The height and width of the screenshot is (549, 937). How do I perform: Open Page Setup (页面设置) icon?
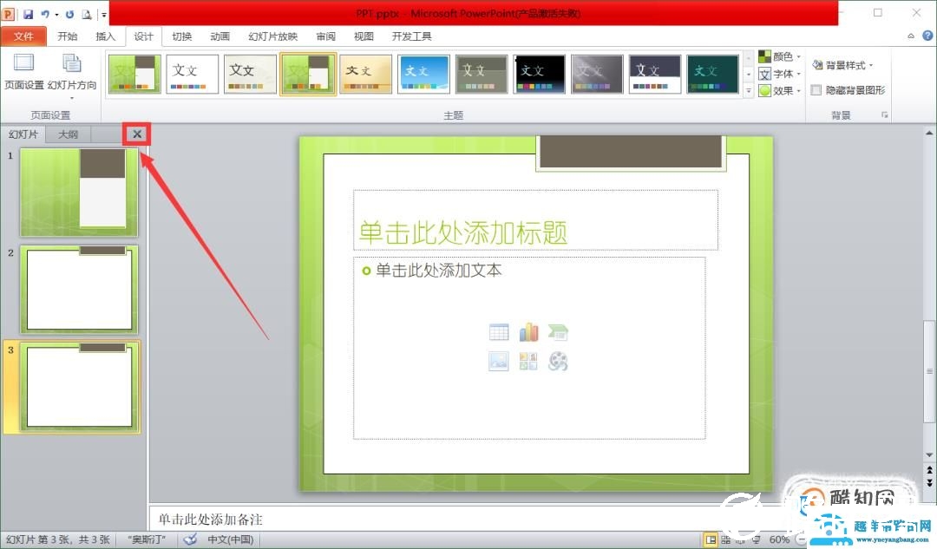tap(23, 71)
